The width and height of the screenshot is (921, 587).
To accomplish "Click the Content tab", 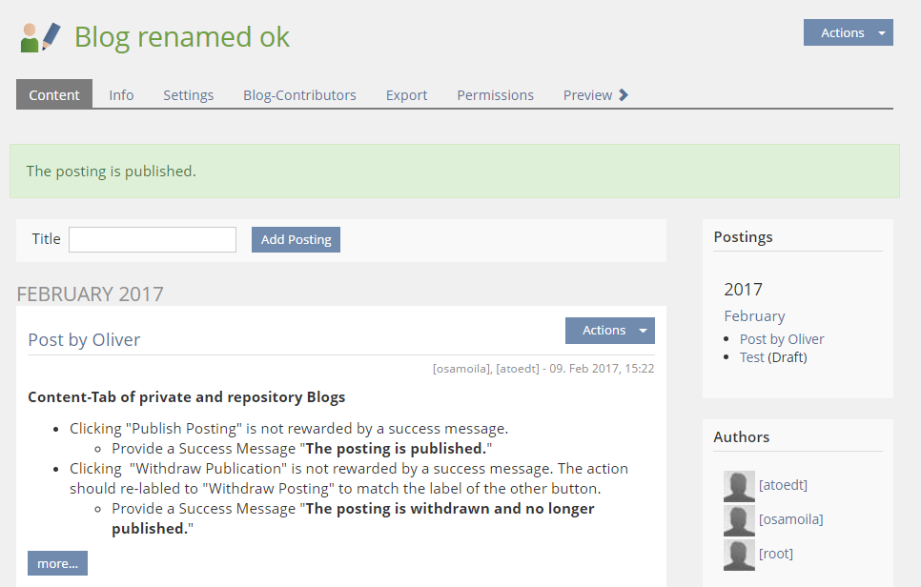I will [54, 95].
